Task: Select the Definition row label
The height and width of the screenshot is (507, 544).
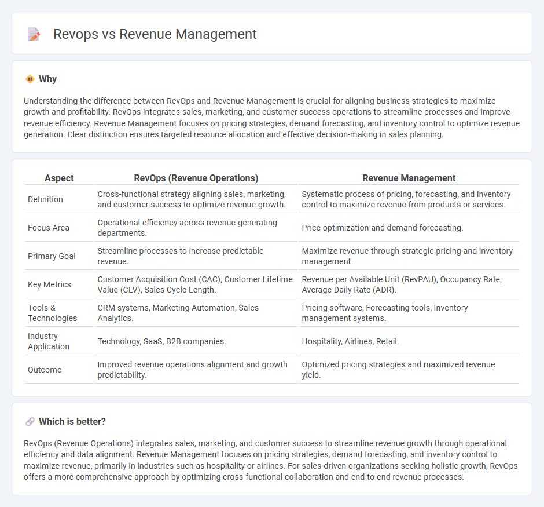Action: 46,199
